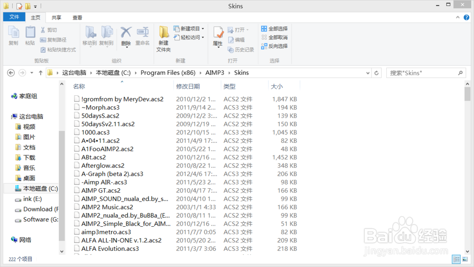Click Copy path (复制路径) in ribbon

click(x=53, y=40)
